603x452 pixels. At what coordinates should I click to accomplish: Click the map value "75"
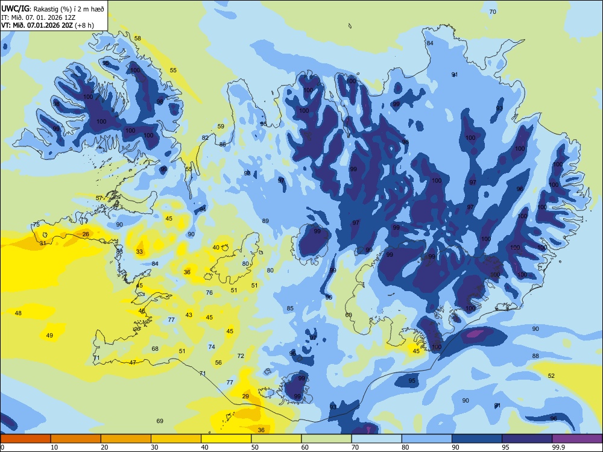(36, 224)
